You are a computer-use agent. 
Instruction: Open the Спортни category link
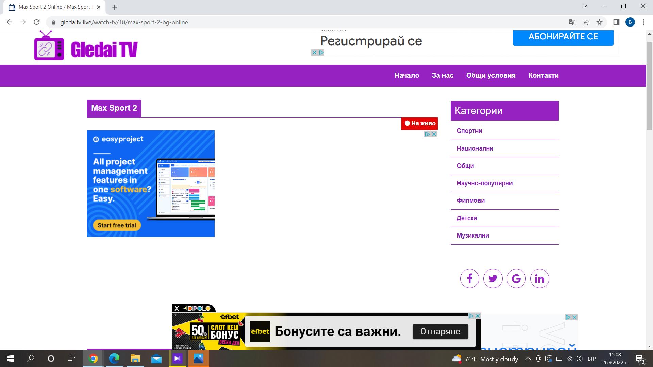tap(469, 130)
